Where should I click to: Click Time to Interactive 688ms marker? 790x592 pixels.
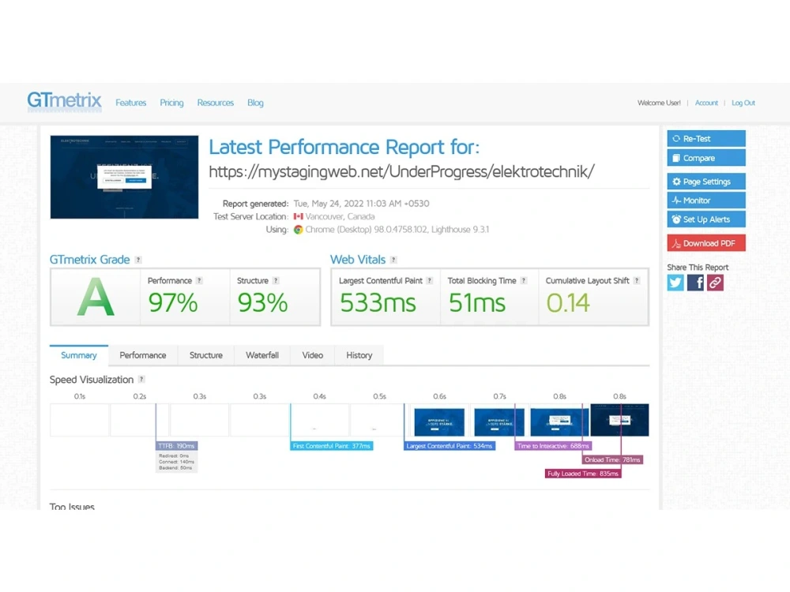[553, 446]
